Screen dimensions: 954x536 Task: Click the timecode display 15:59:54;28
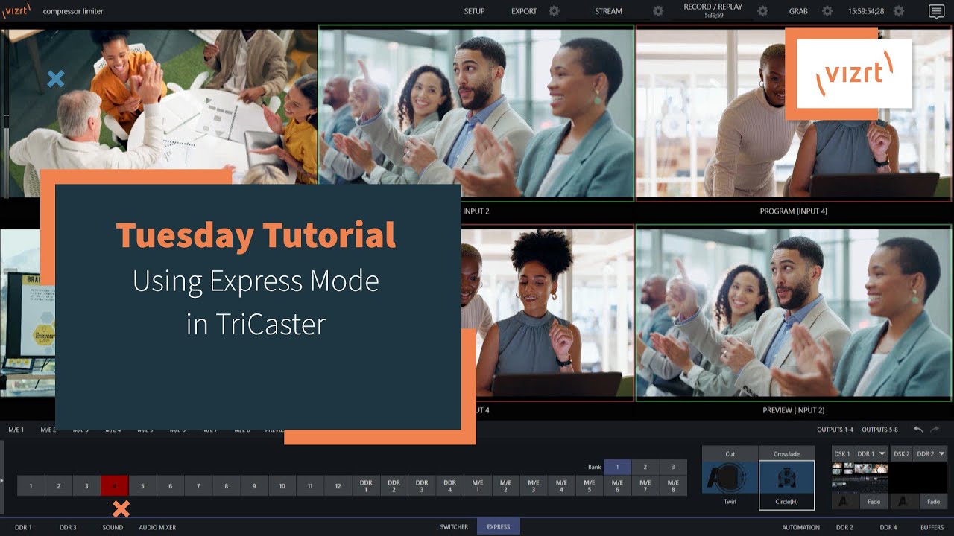[866, 11]
